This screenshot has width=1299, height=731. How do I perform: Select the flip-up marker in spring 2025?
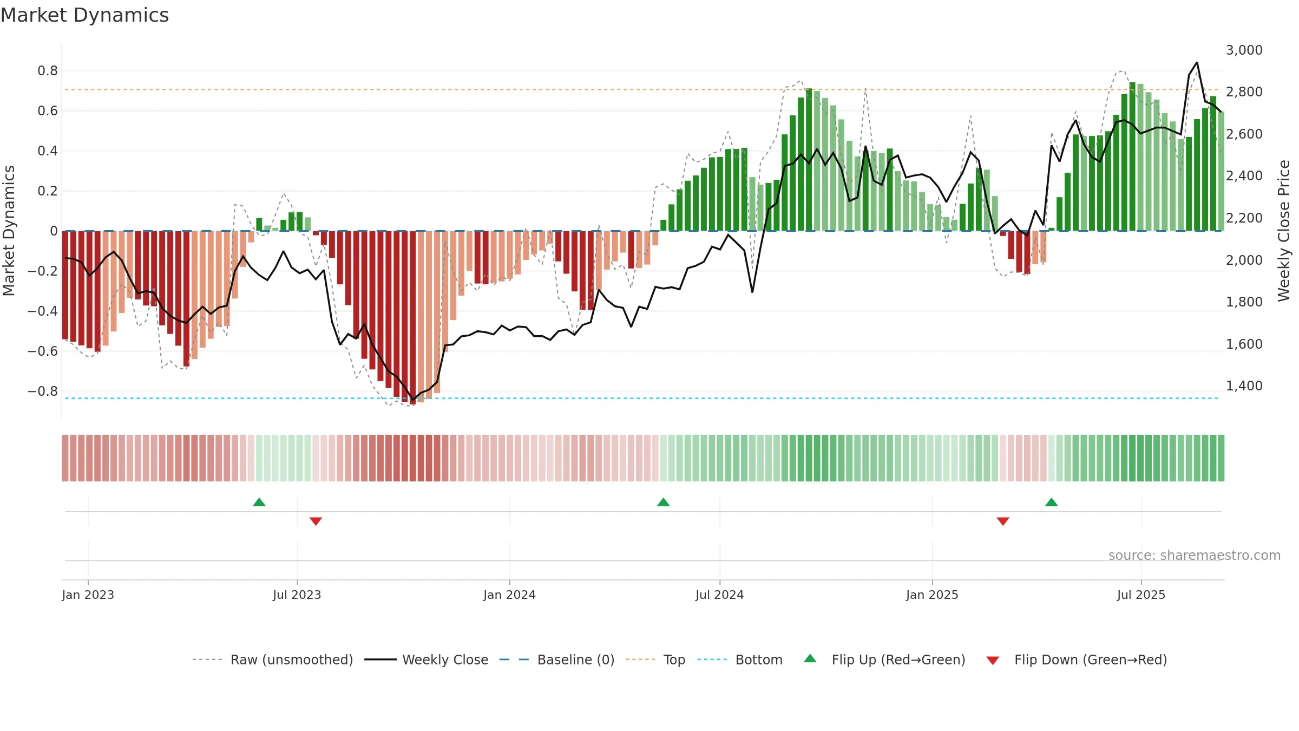pyautogui.click(x=1052, y=502)
